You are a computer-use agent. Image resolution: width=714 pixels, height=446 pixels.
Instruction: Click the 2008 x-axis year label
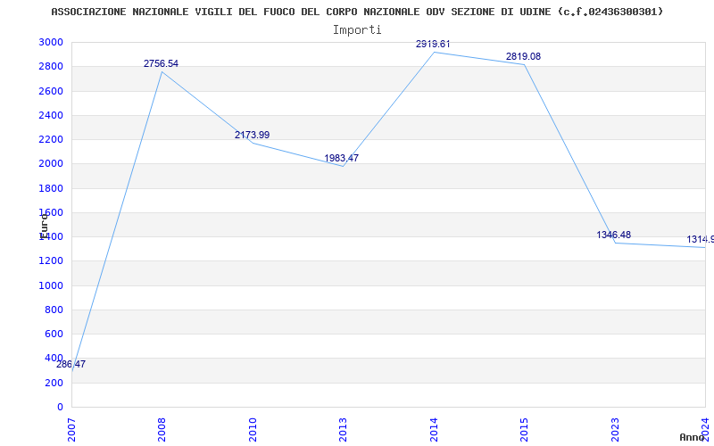pos(162,430)
